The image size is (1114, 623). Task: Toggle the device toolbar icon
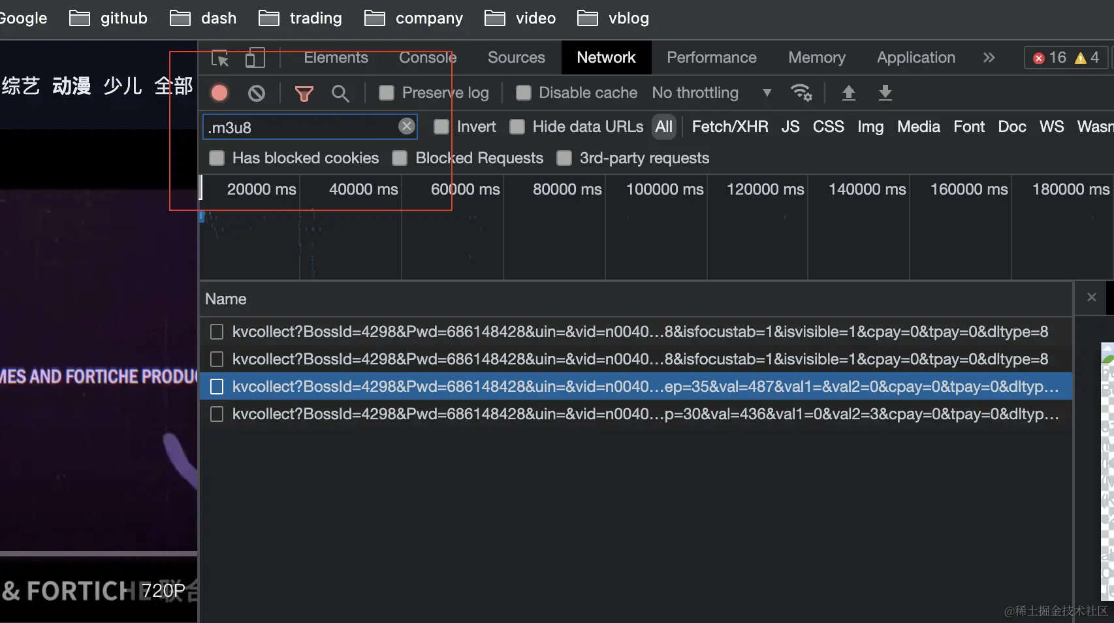(x=255, y=58)
